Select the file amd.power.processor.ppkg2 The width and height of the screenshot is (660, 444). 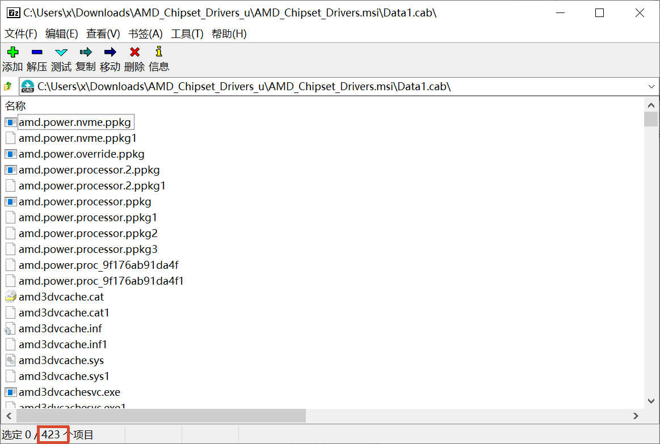point(89,234)
